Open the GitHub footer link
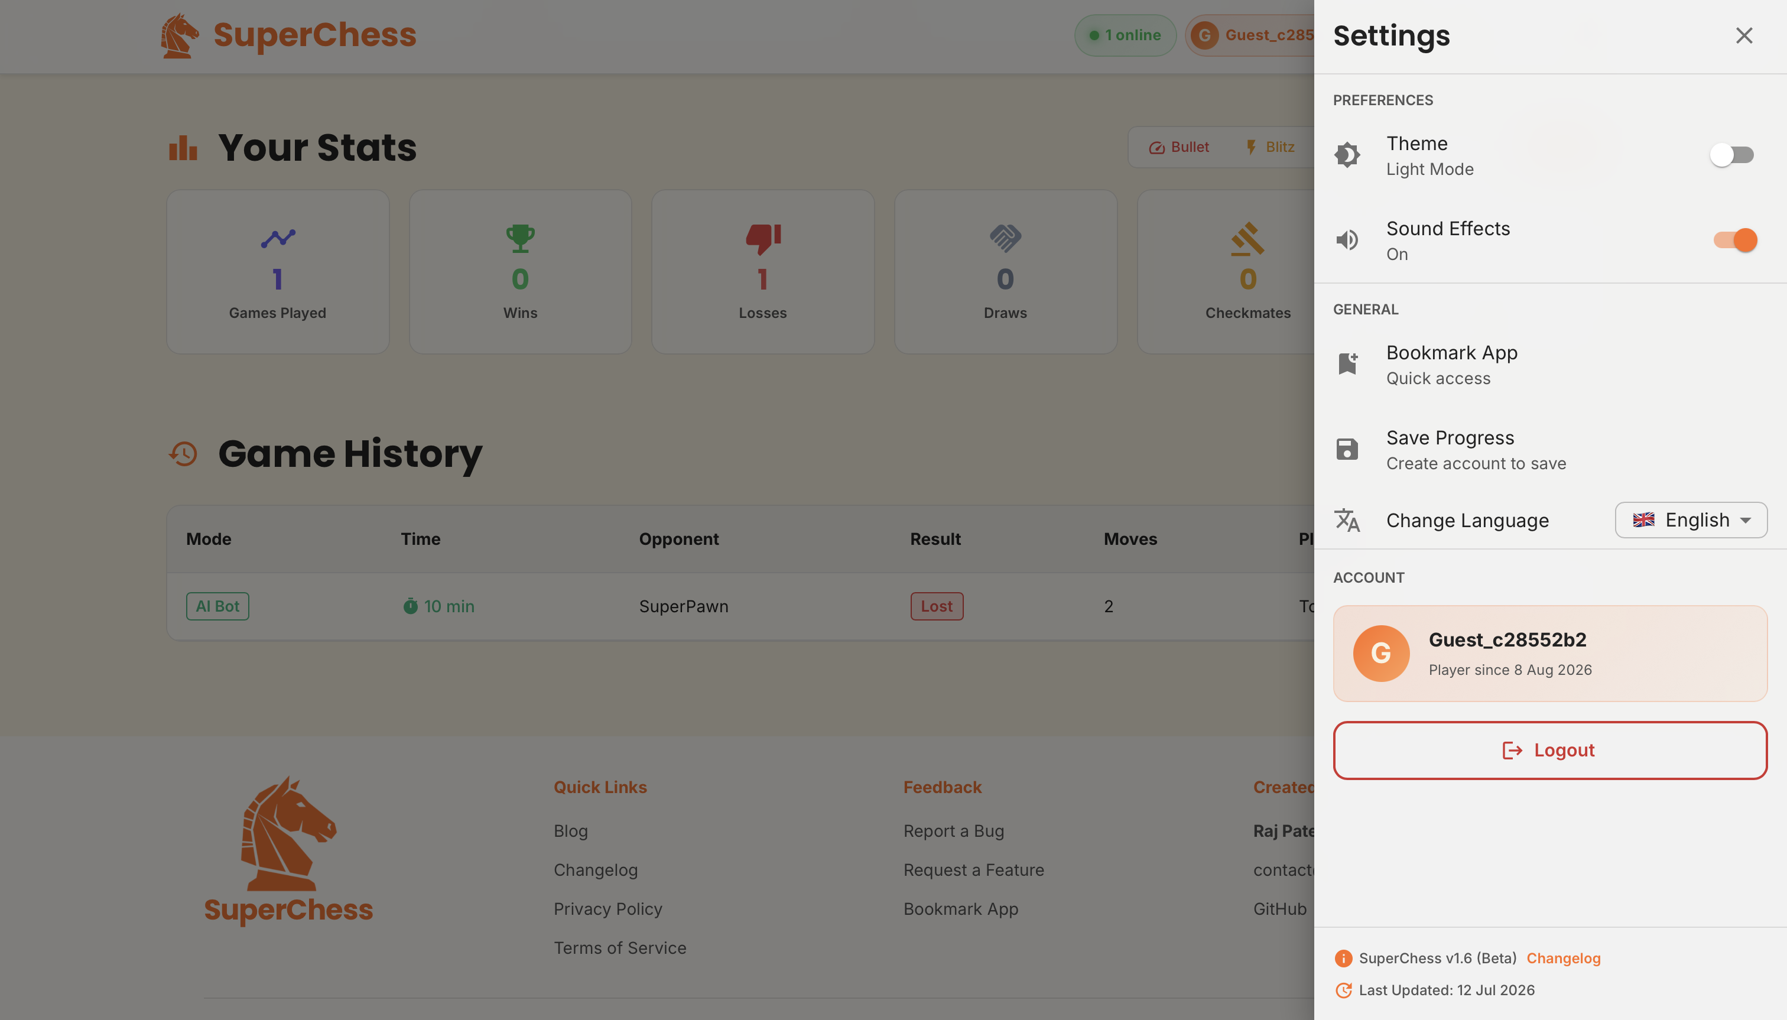Viewport: 1787px width, 1020px height. tap(1280, 909)
